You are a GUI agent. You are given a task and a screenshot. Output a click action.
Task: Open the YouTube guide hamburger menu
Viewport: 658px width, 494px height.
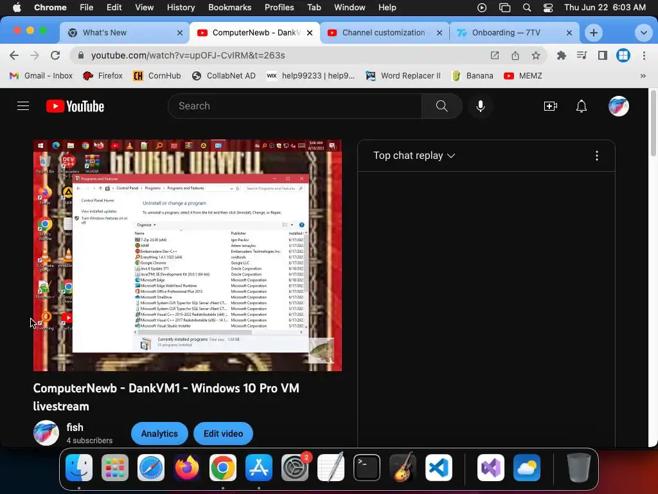(x=23, y=106)
